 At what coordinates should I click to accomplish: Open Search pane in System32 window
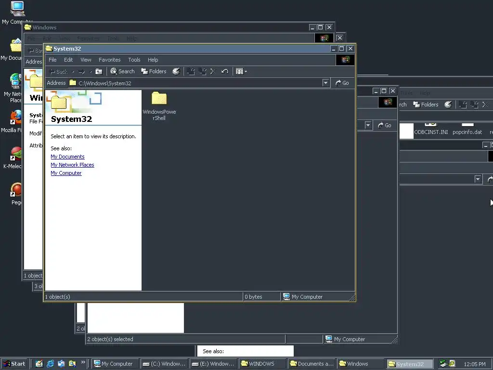point(123,71)
